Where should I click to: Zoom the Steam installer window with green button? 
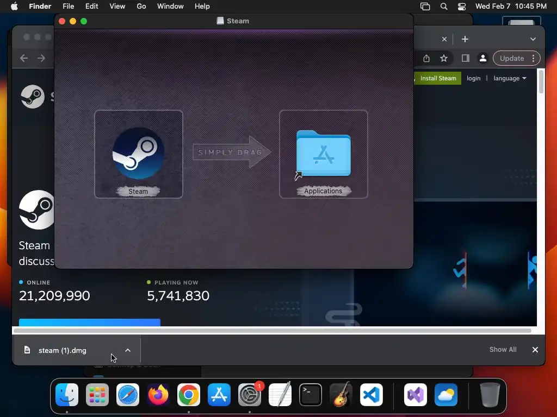pos(84,21)
